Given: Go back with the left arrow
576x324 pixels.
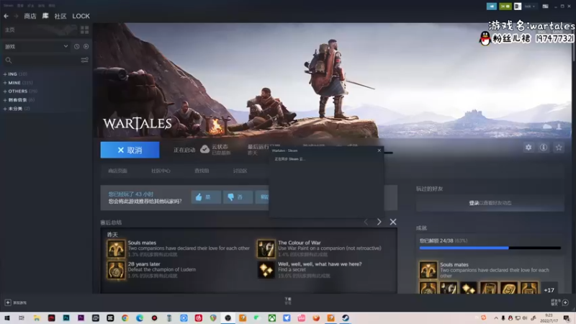Looking at the screenshot, I should (6, 16).
